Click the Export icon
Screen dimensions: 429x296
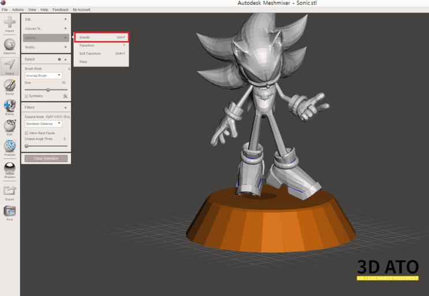pyautogui.click(x=10, y=191)
